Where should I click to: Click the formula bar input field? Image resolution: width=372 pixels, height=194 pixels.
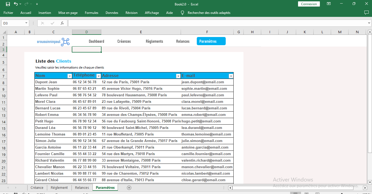216,23
